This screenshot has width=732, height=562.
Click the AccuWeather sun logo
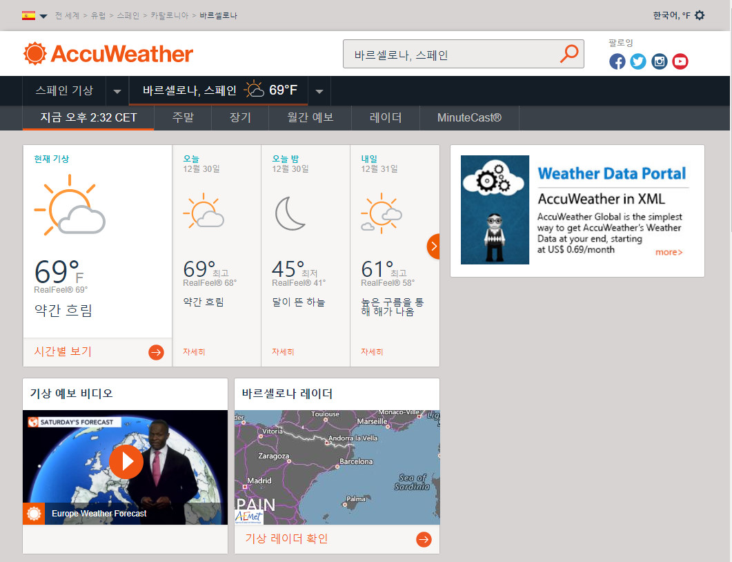coord(35,53)
